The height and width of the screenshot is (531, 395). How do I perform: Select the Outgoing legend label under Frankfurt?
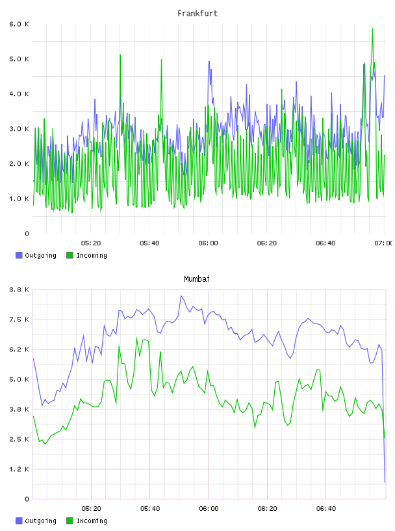click(x=40, y=255)
